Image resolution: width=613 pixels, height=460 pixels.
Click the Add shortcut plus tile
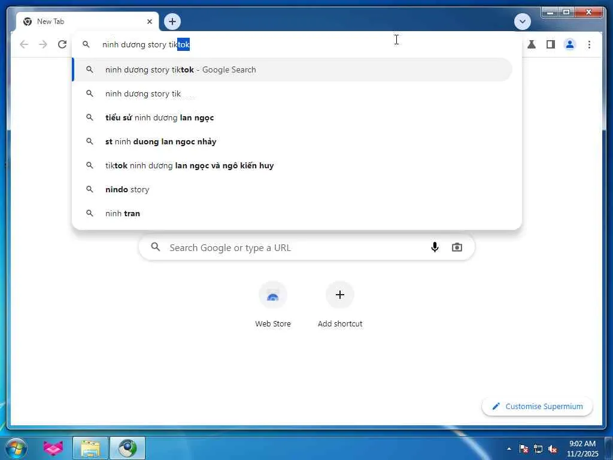[x=340, y=305]
